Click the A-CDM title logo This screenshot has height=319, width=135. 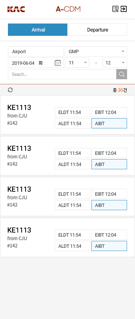[x=68, y=9]
